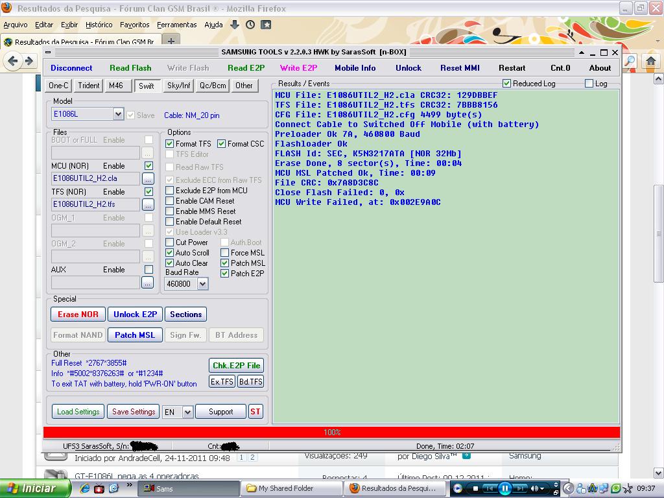Open the media player volume dropdown arrow
664x498 pixels.
click(542, 489)
